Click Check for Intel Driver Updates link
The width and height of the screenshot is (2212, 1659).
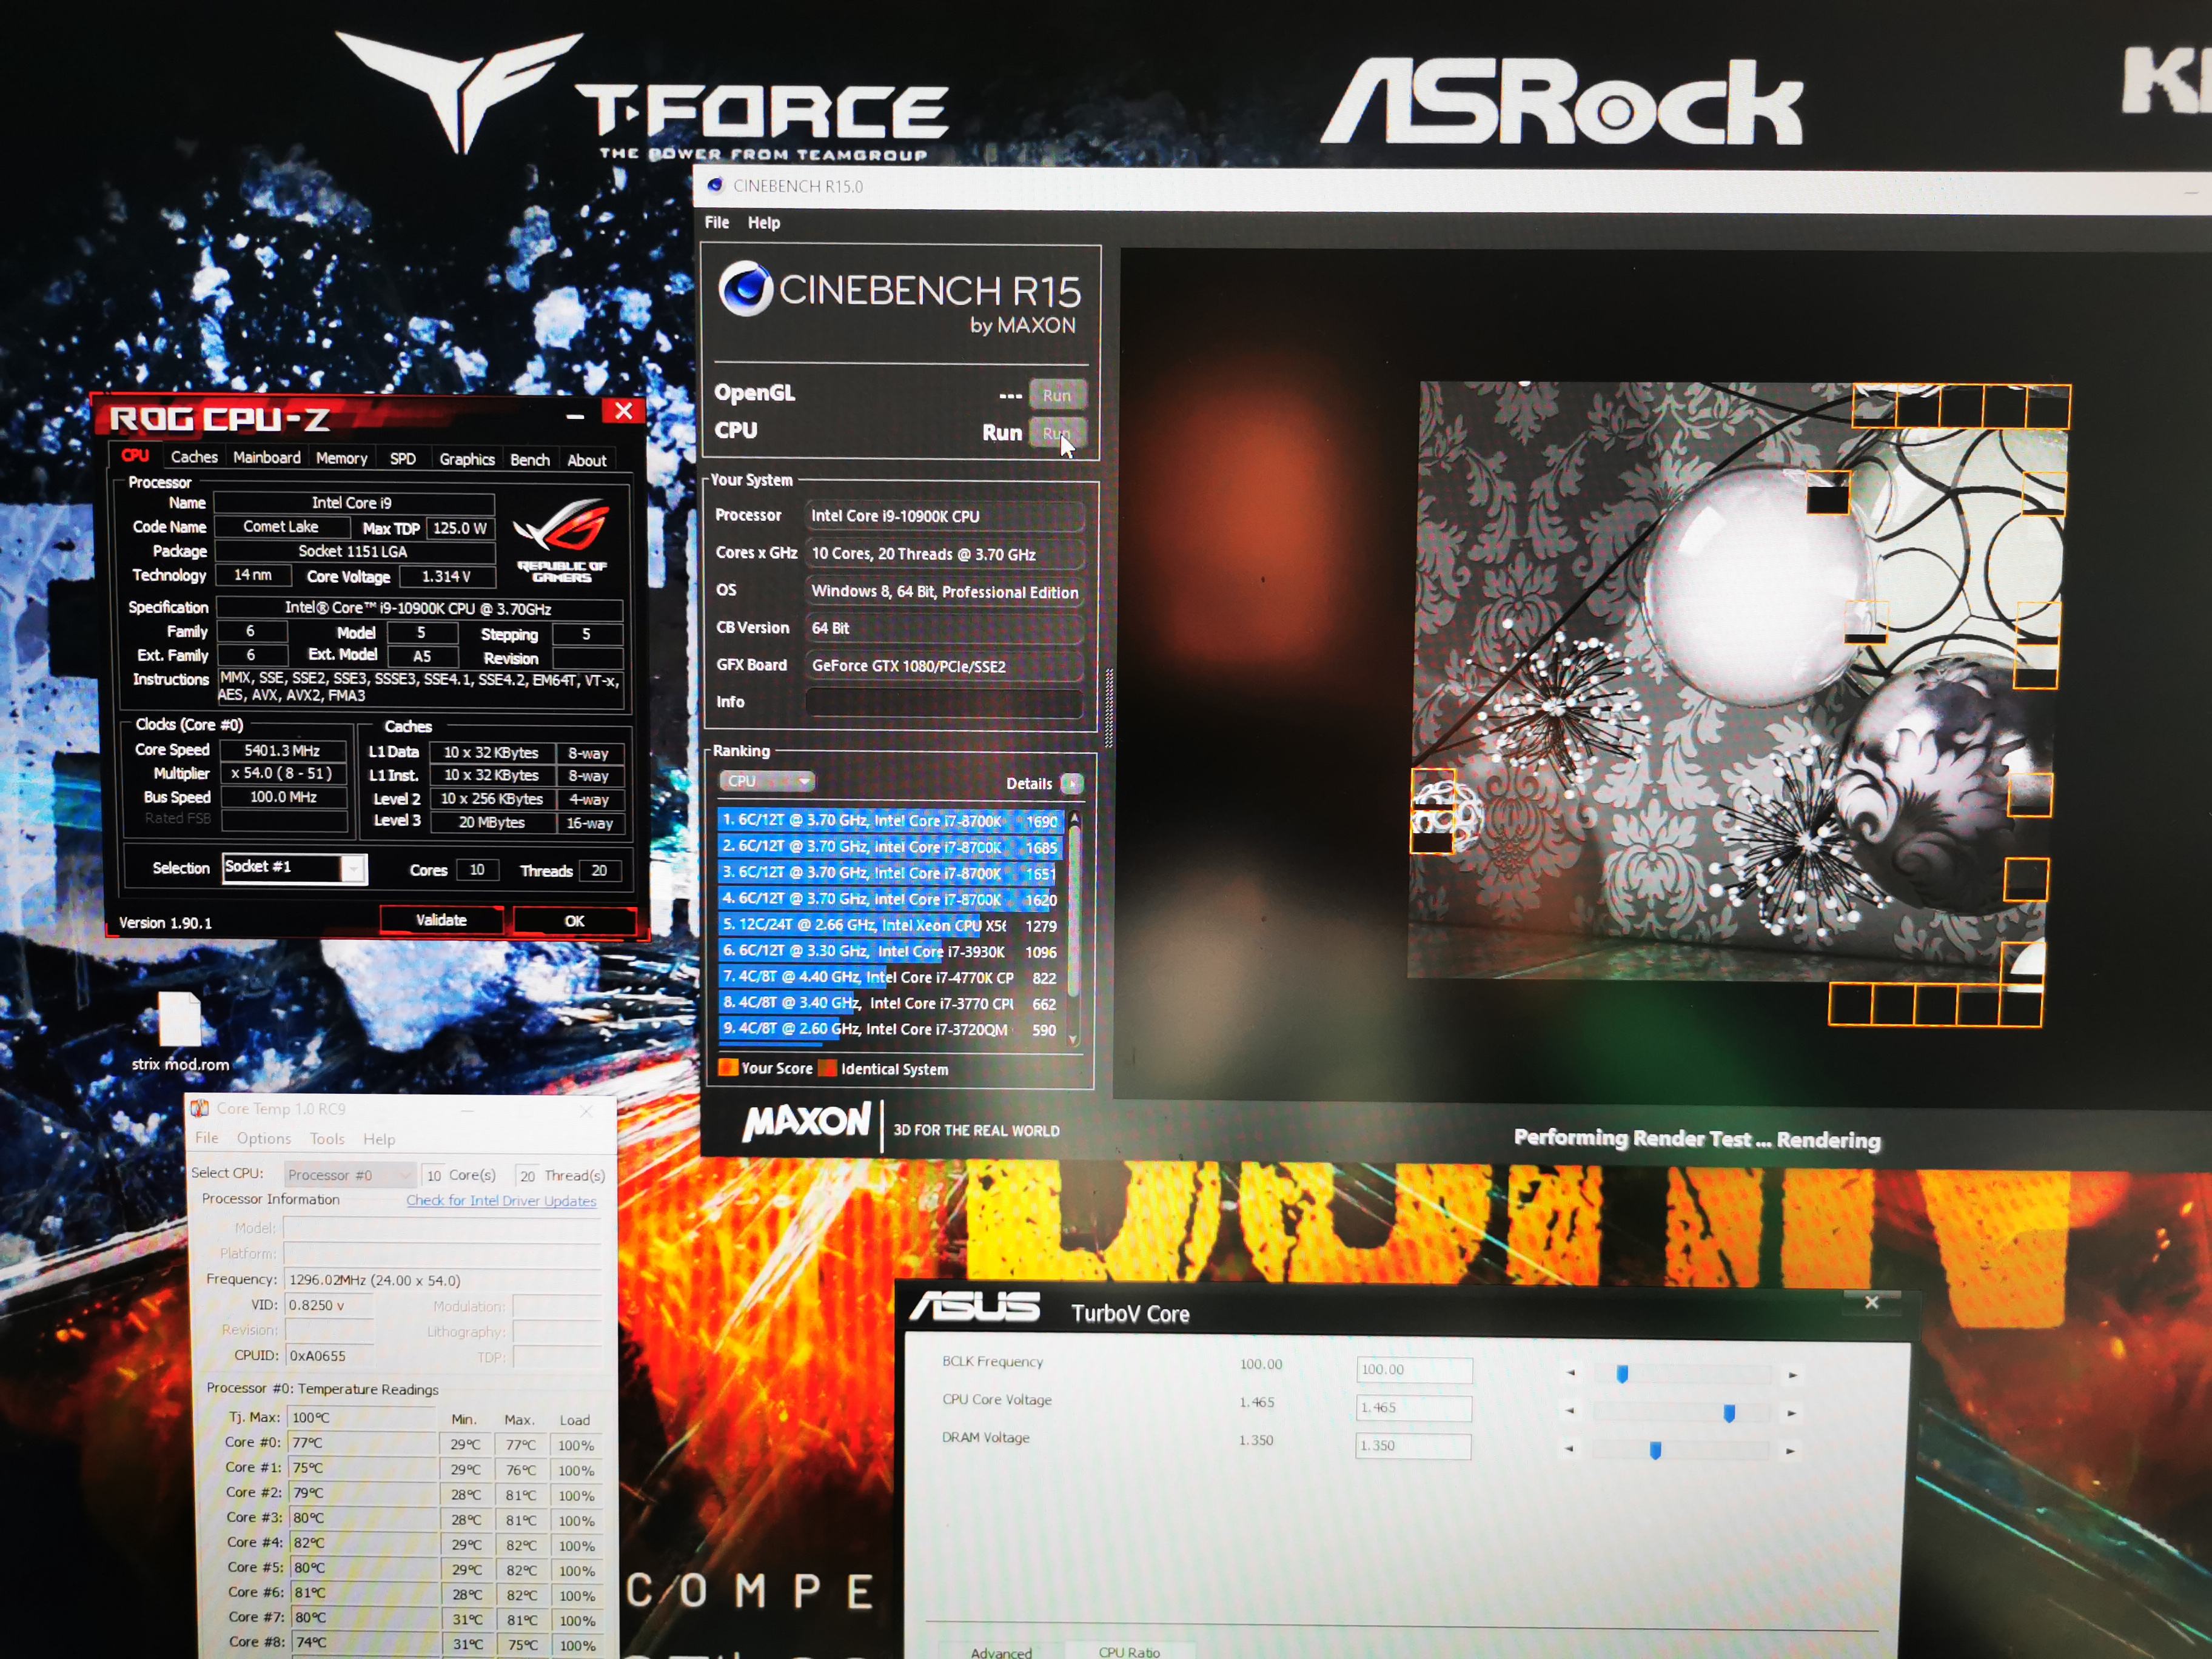pos(501,1200)
